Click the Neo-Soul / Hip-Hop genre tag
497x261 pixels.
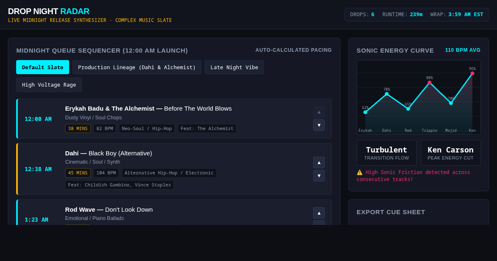point(147,128)
